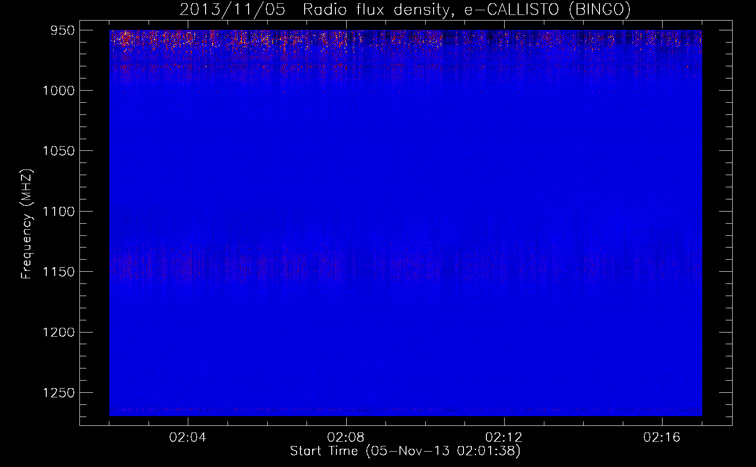Click the 02:16 time tick label

[x=662, y=438]
